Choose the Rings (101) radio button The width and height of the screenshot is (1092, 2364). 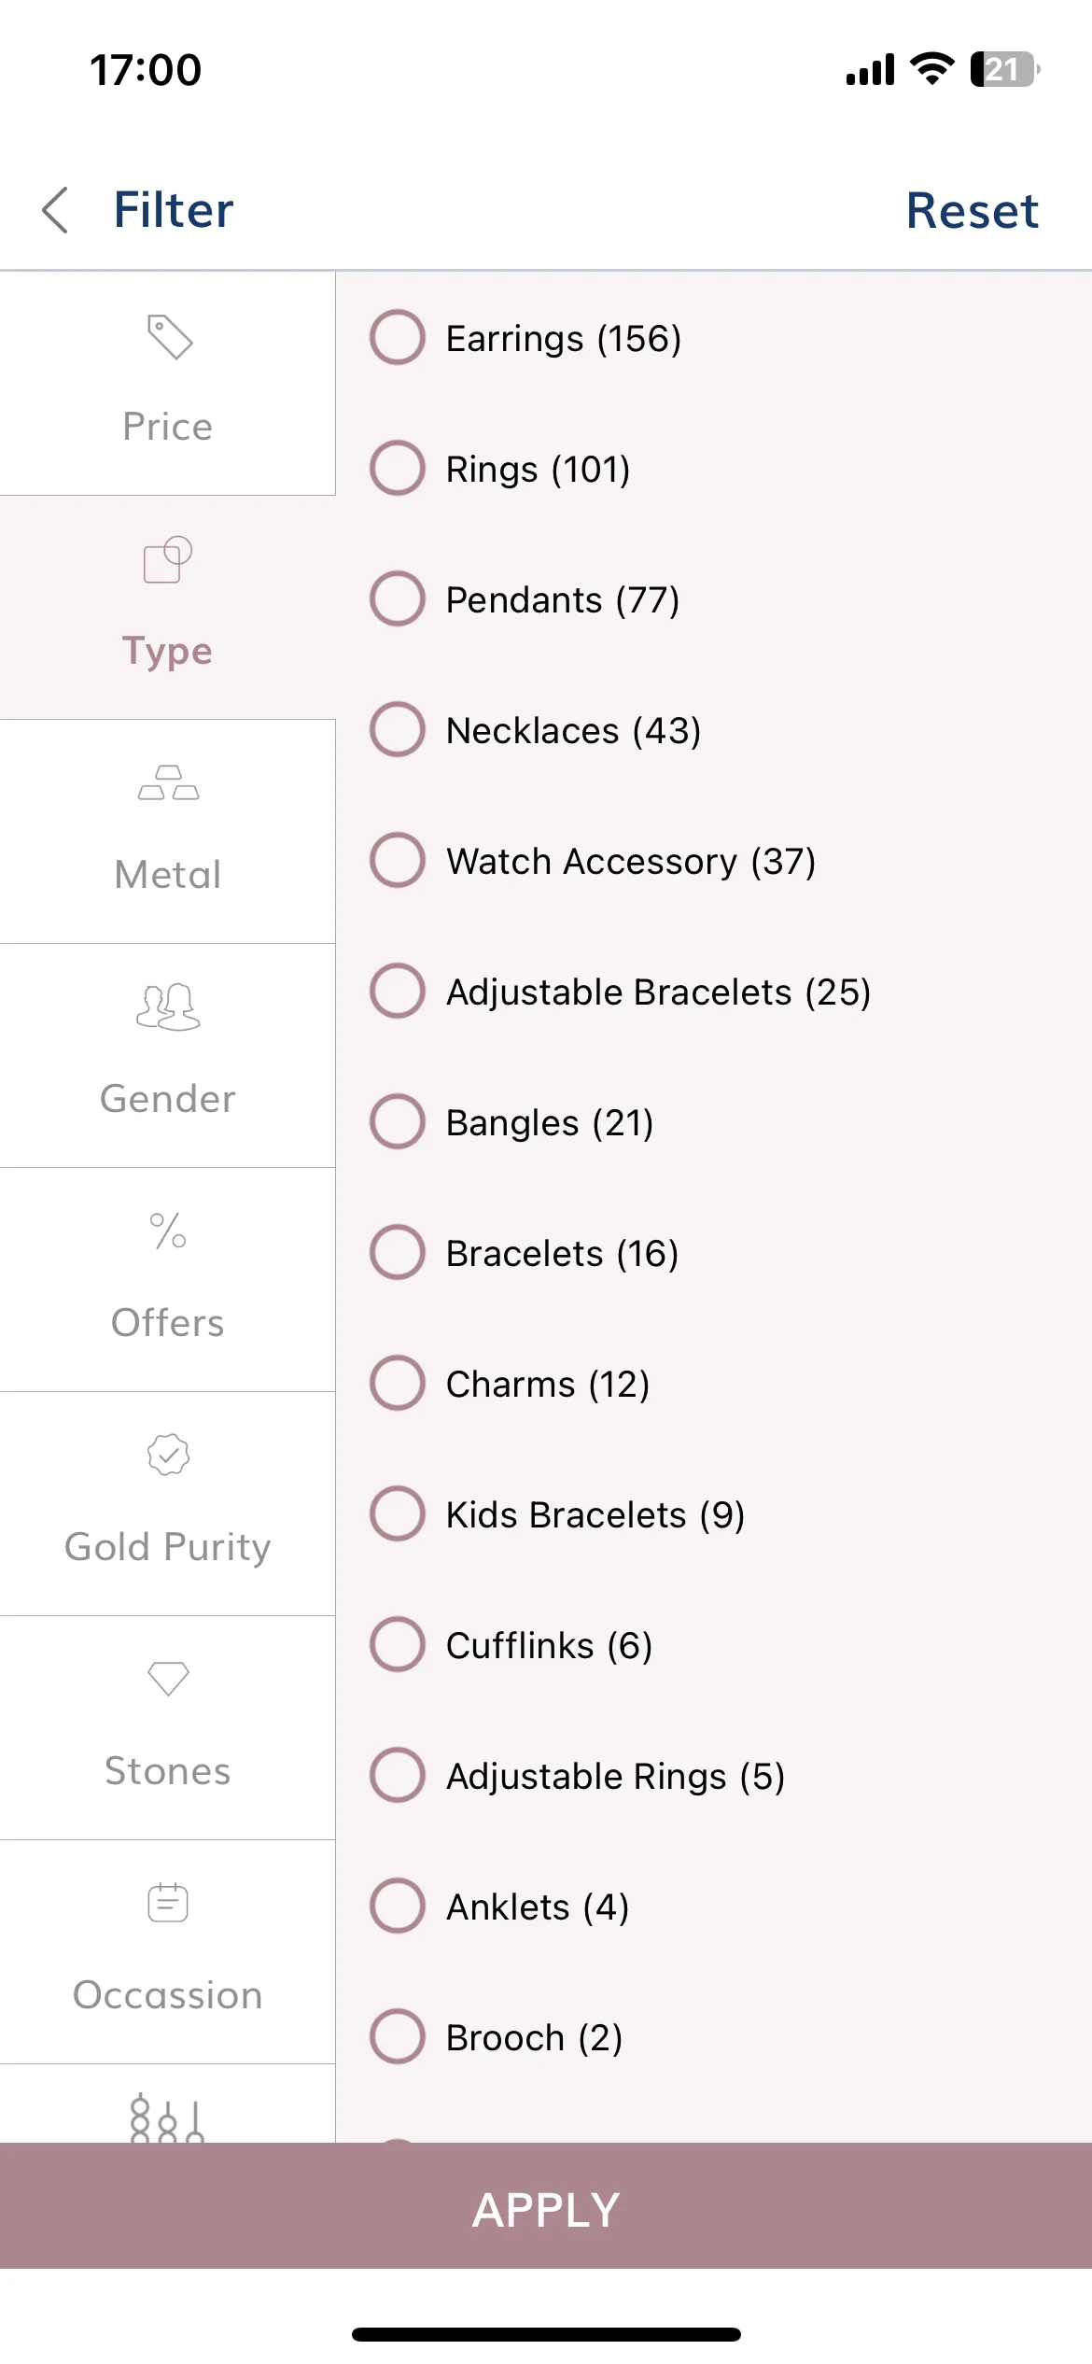click(x=398, y=468)
